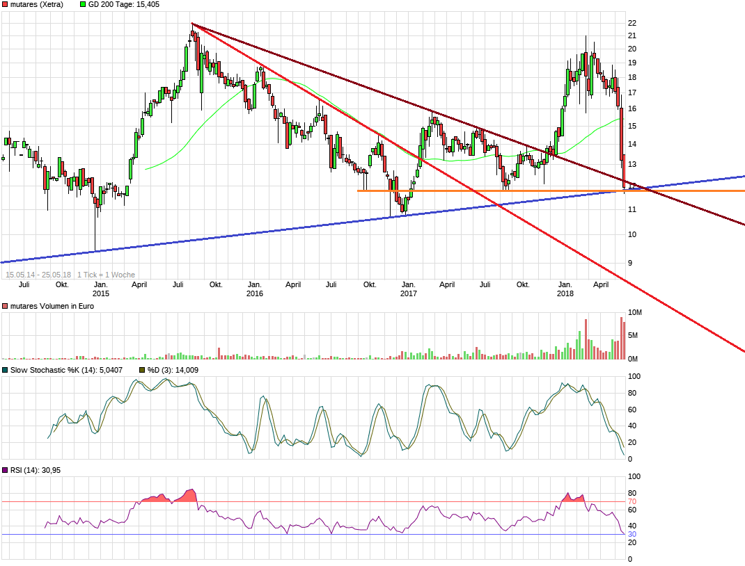The height and width of the screenshot is (566, 745).
Task: Click the purple RSI (14) legend swatch
Action: (x=6, y=470)
